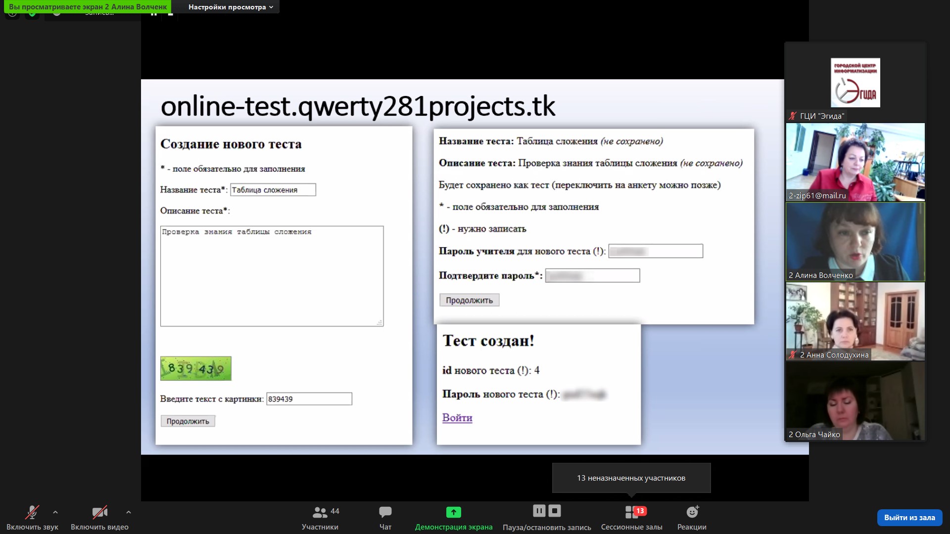Select the 2-zip61@mail.ru video thumbnail
Screen dimensions: 950x534
coord(855,162)
